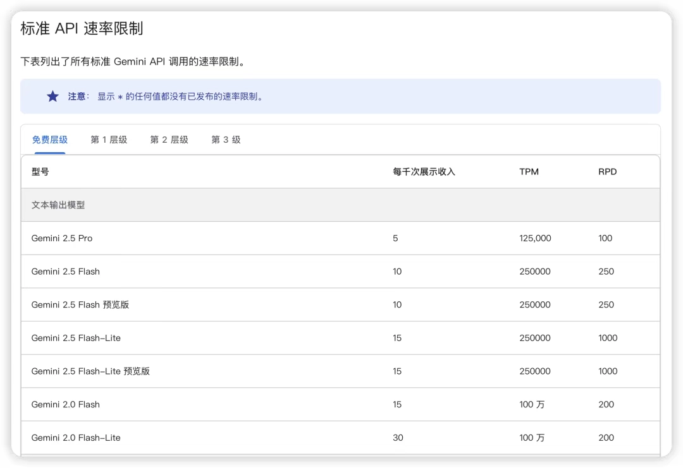Click the 标准 API 速率限制 page heading
The height and width of the screenshot is (468, 683).
point(81,28)
